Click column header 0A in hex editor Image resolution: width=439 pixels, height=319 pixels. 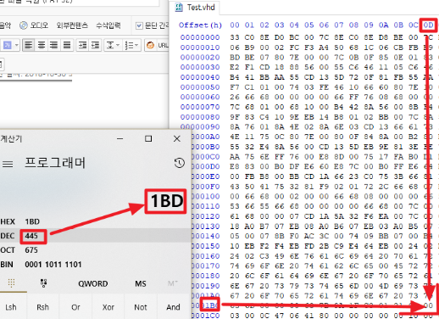(x=383, y=25)
